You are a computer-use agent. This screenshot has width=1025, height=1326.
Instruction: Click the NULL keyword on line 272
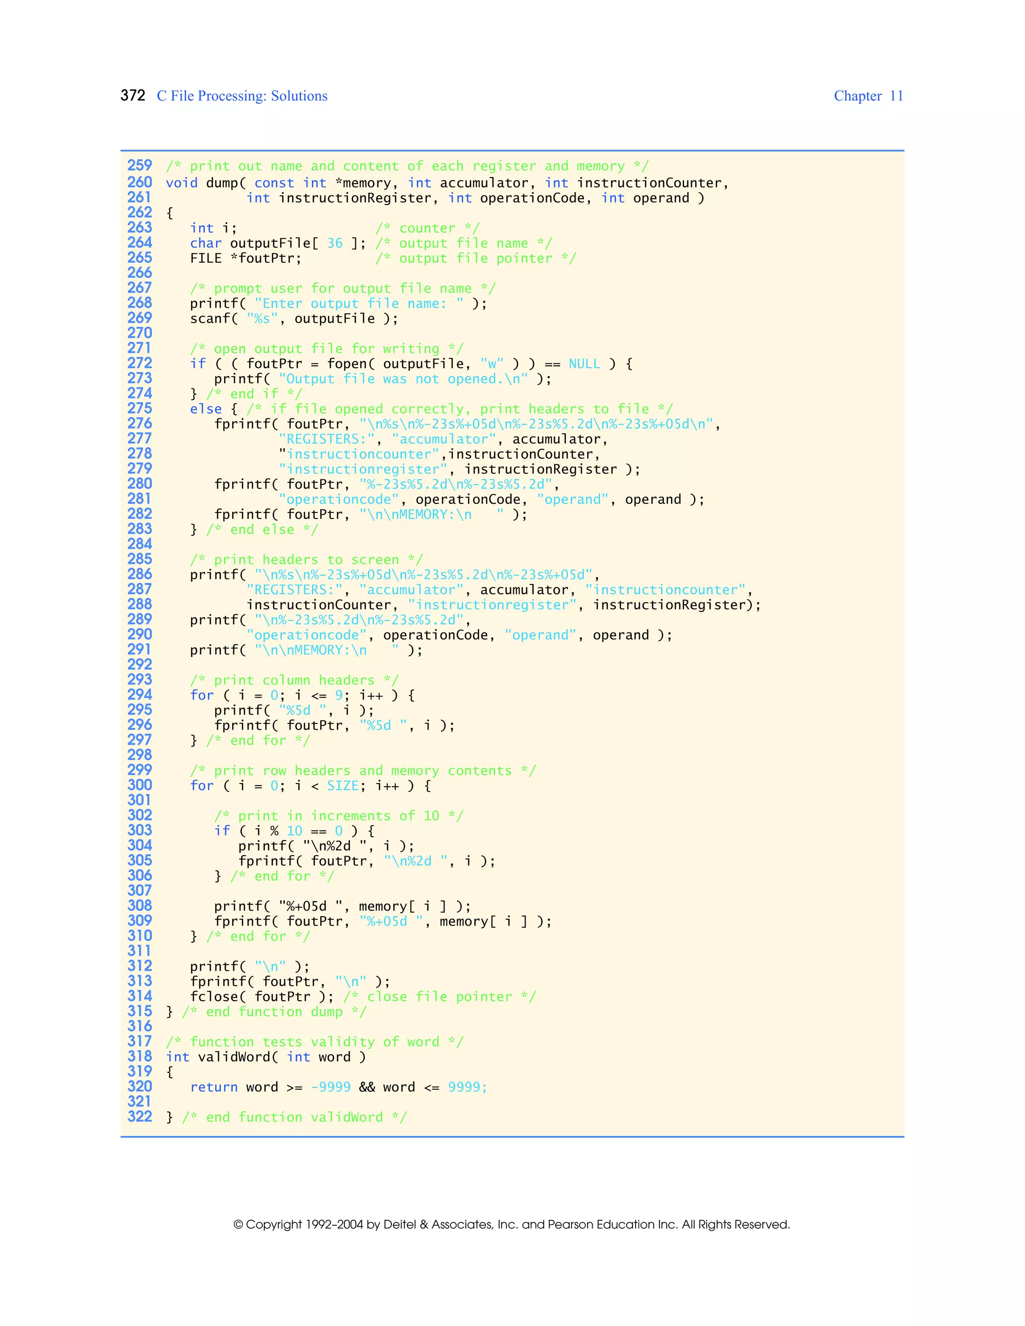pos(584,364)
